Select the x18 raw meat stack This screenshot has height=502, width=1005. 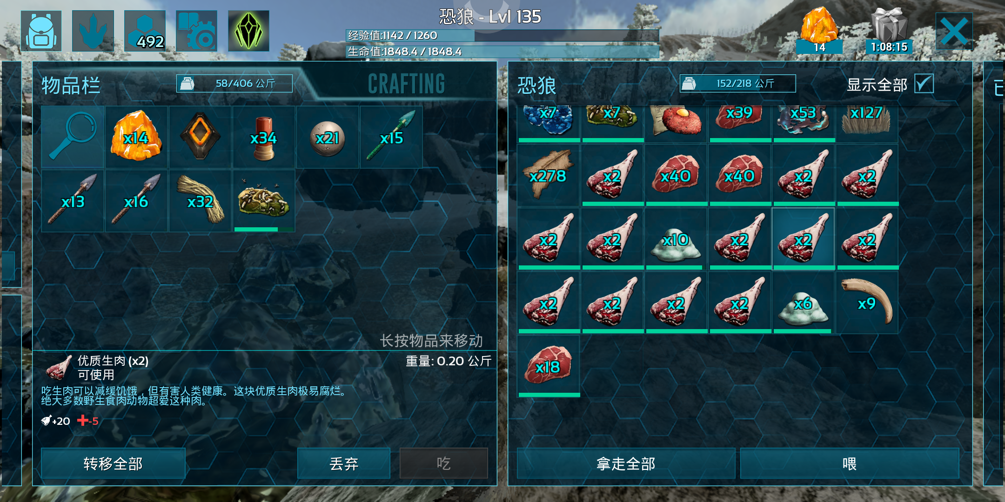click(549, 366)
